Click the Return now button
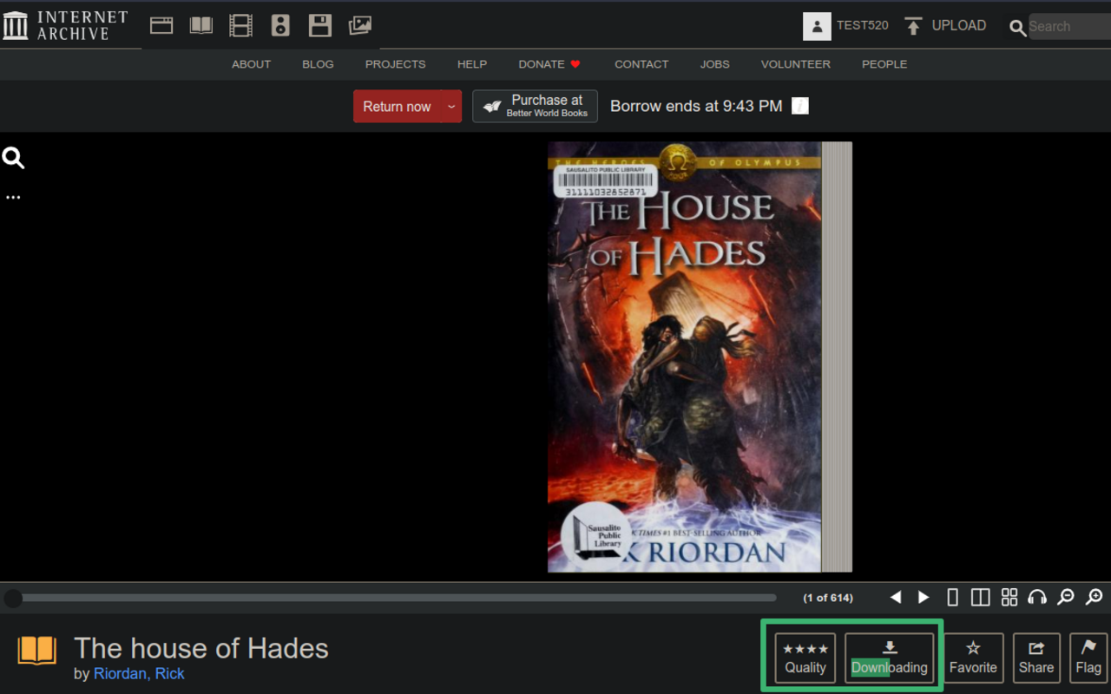Screen dimensions: 1111x694 pos(397,106)
